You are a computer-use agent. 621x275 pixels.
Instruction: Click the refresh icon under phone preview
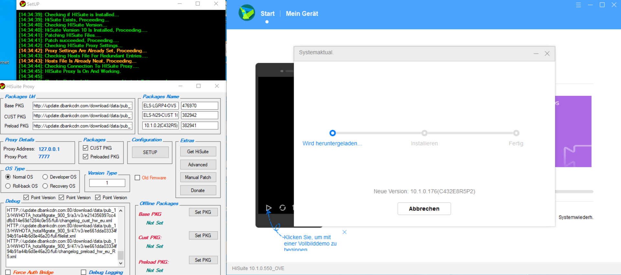[x=282, y=208]
